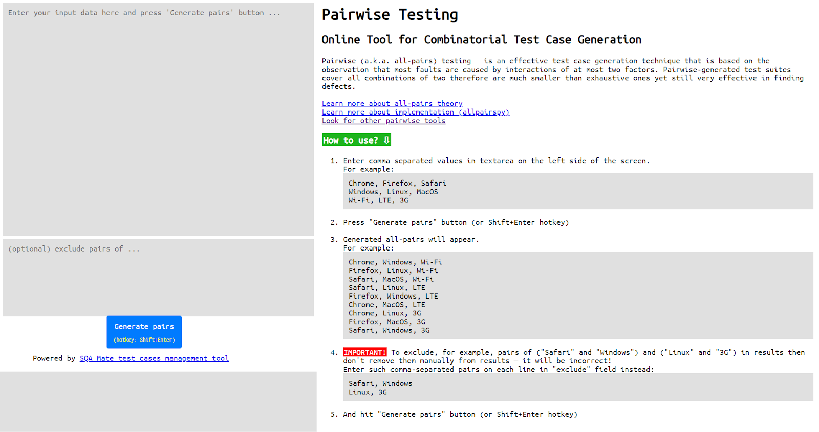Click result line Firefox, Linux, Wi-Fi

pos(393,270)
